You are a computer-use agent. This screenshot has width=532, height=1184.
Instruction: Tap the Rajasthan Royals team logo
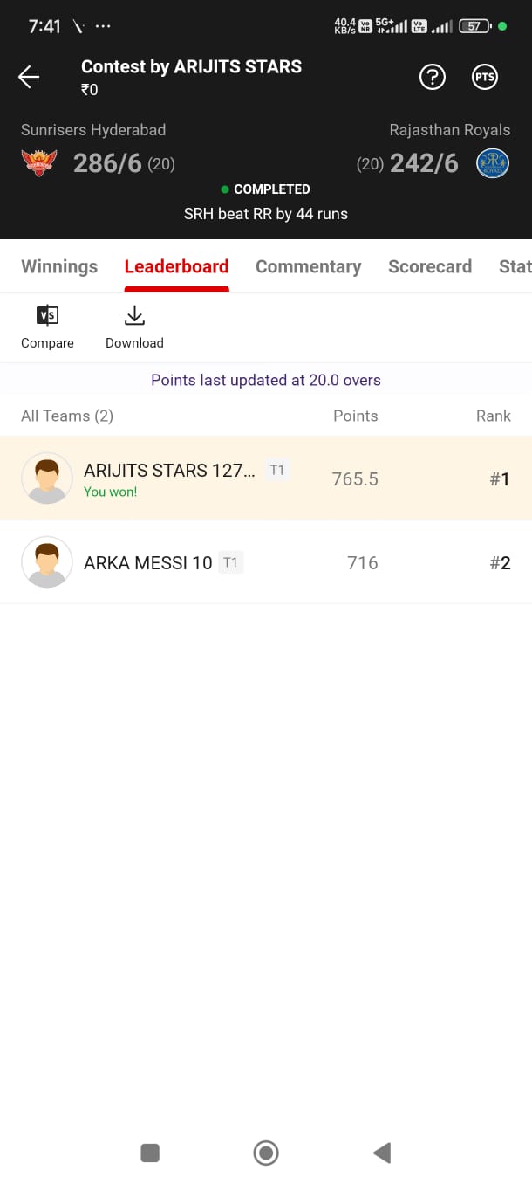pyautogui.click(x=493, y=163)
